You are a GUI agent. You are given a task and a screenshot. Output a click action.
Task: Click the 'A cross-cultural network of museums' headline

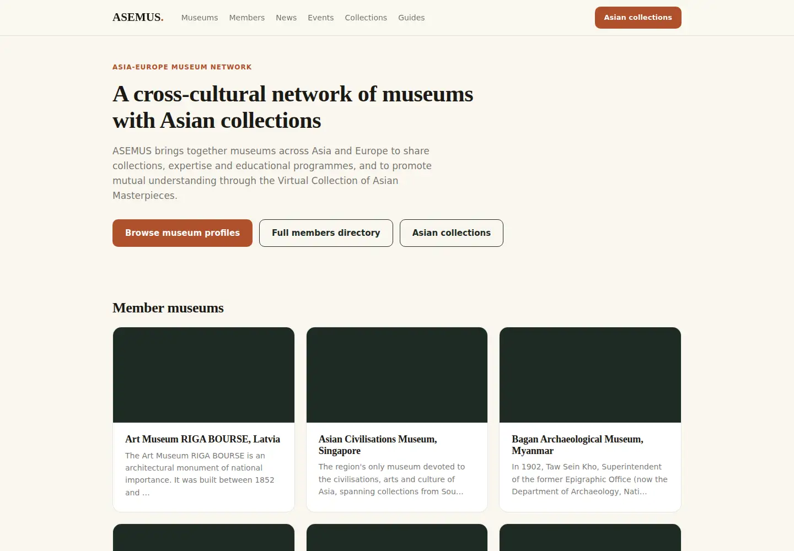pyautogui.click(x=293, y=107)
